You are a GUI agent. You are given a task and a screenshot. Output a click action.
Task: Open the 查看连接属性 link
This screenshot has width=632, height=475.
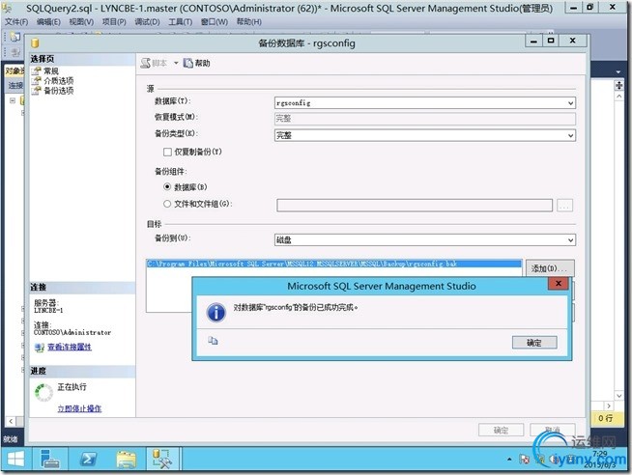tap(70, 347)
